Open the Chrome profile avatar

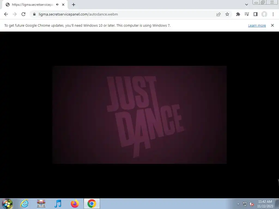coord(264,14)
